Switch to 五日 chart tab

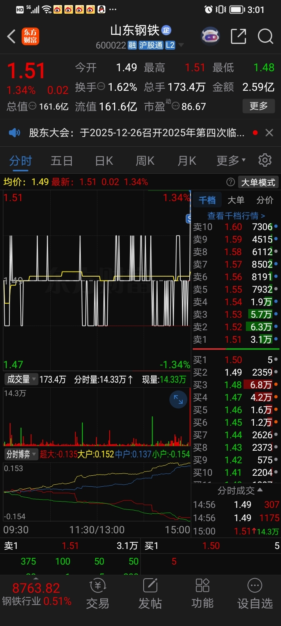click(x=62, y=161)
